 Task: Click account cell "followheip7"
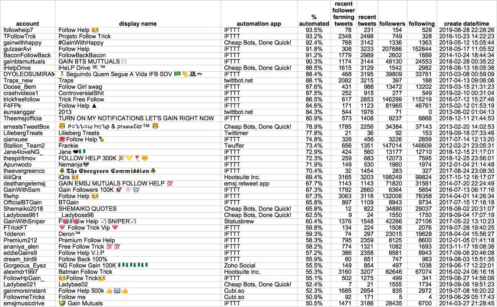pyautogui.click(x=17, y=30)
